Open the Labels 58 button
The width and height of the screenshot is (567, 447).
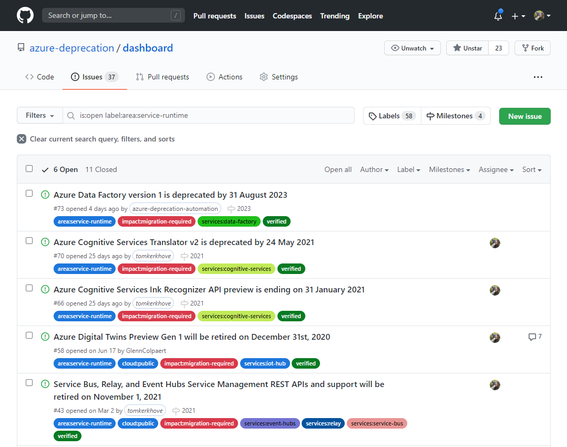(x=393, y=116)
